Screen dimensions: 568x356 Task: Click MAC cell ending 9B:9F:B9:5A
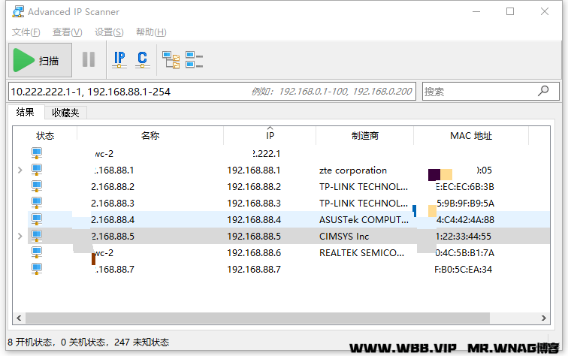coord(465,204)
